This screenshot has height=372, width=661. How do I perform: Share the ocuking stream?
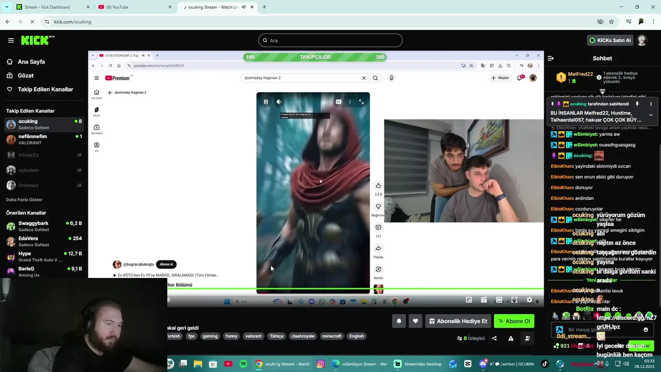(494, 338)
